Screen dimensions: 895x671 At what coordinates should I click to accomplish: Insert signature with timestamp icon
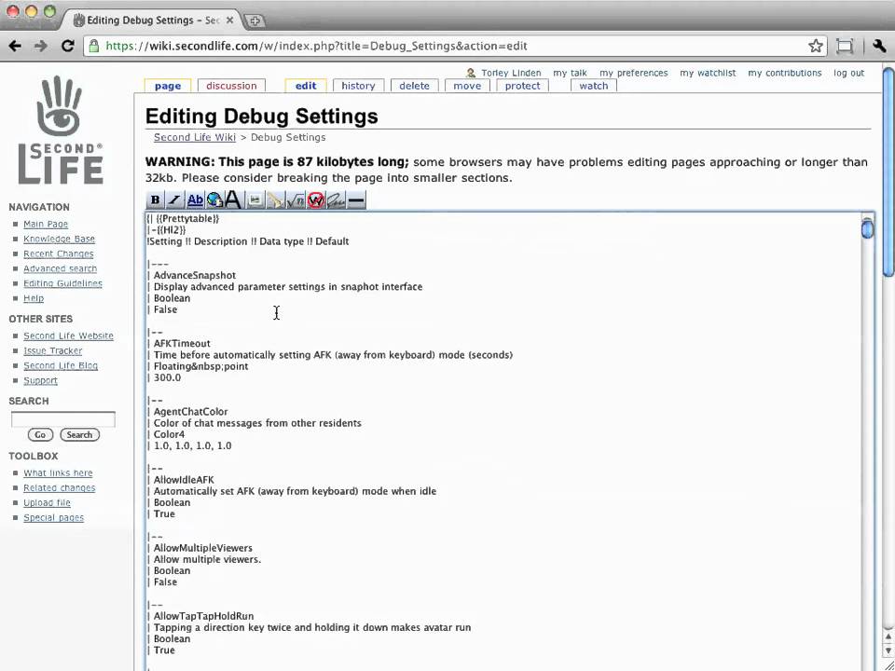(336, 200)
